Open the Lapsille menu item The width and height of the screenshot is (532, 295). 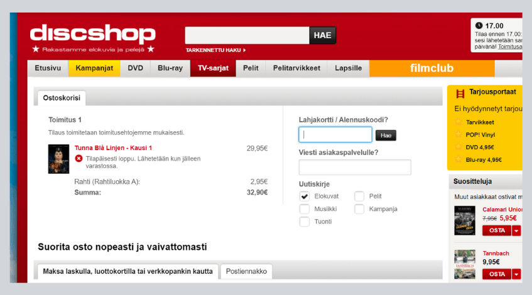point(348,68)
